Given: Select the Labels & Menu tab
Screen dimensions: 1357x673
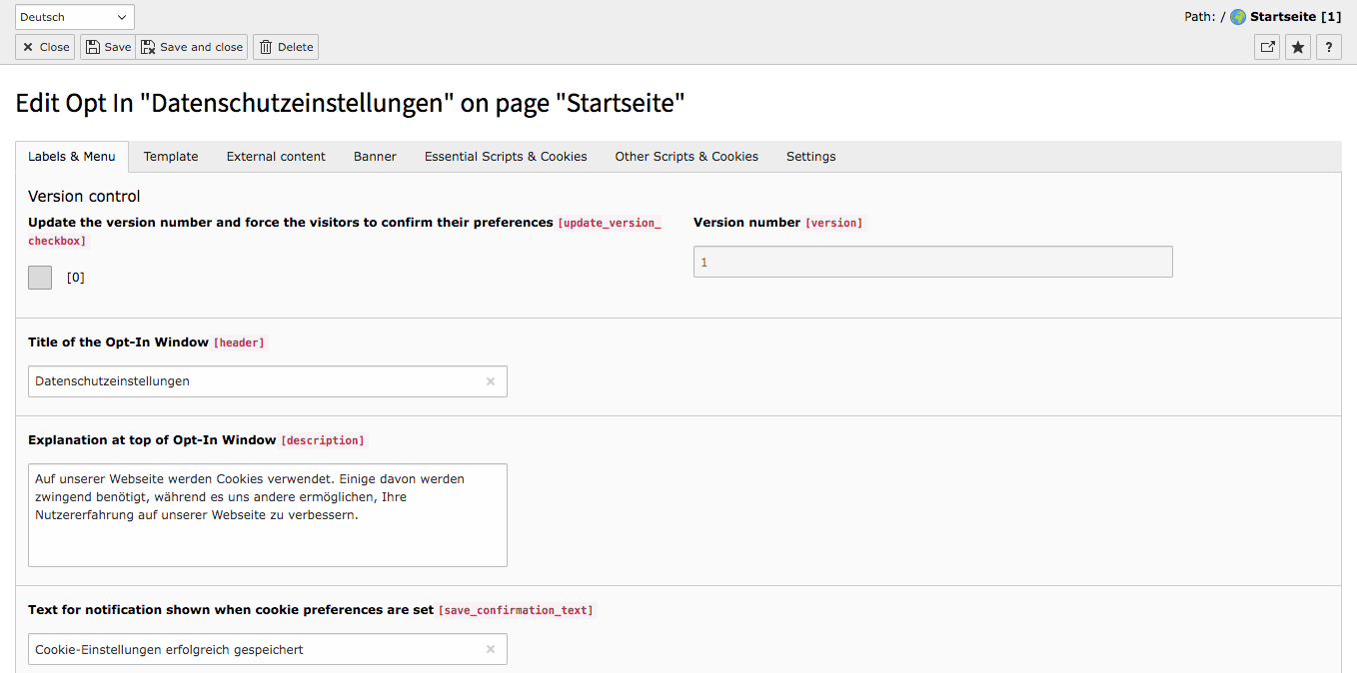Looking at the screenshot, I should click(x=72, y=157).
